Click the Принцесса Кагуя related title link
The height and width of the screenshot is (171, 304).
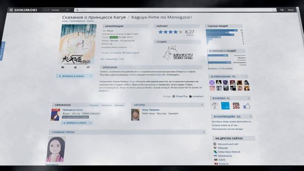click(x=73, y=110)
